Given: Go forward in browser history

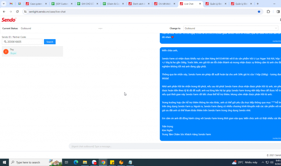Looking at the screenshot, I should (x=11, y=12).
